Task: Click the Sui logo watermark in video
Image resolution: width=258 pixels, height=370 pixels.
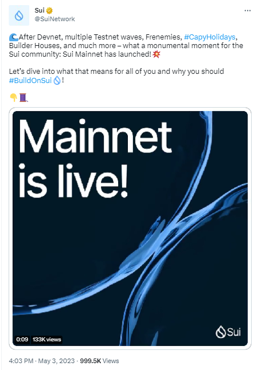Action: (x=228, y=332)
